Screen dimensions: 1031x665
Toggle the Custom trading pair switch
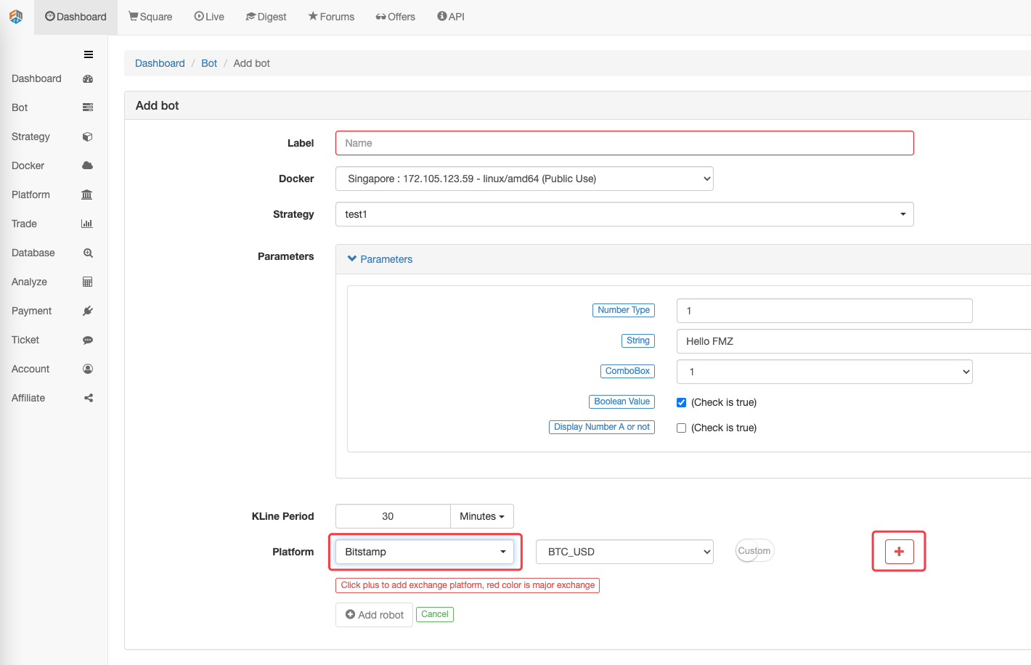click(754, 551)
